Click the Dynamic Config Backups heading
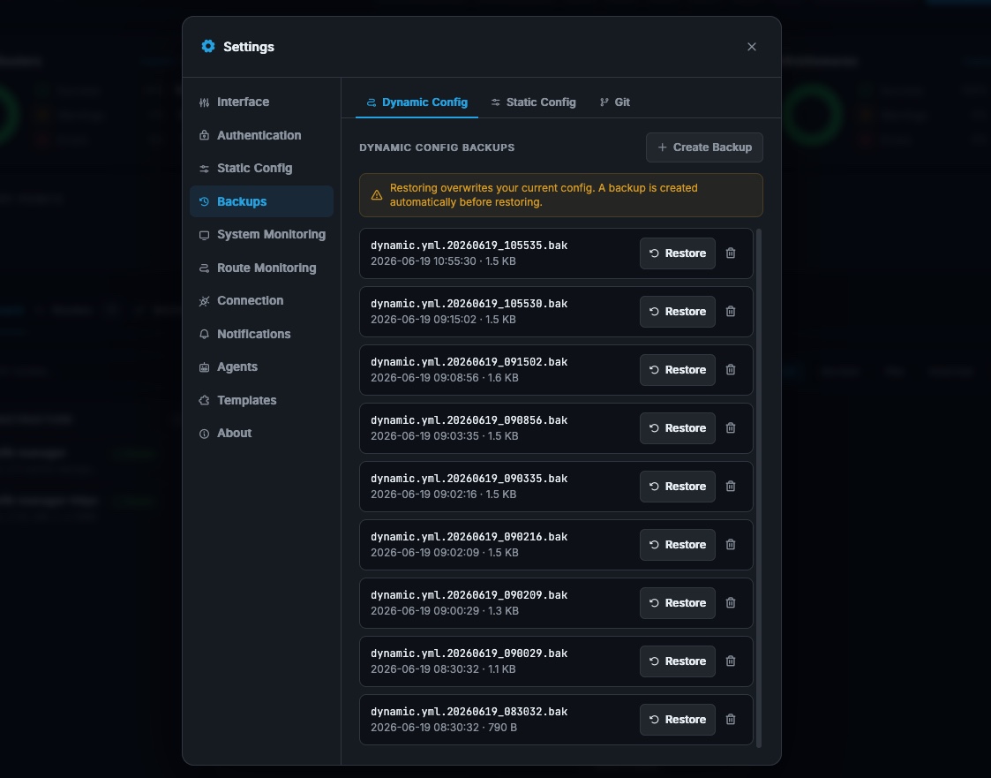Screen dimensions: 991x778 [437, 147]
